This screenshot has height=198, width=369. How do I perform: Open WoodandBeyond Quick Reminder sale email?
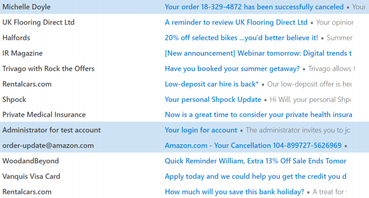pyautogui.click(x=255, y=161)
